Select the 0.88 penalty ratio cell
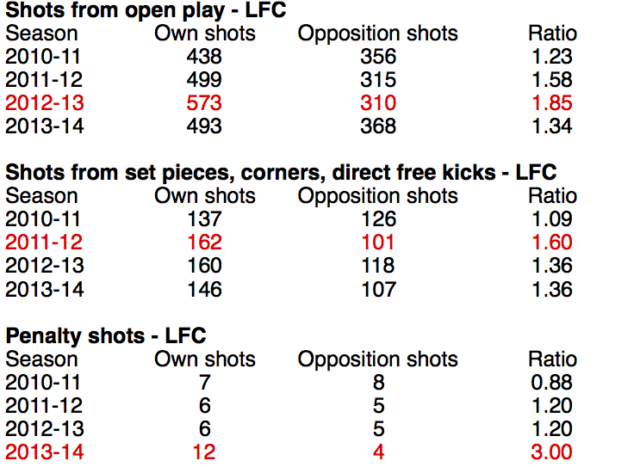Screen dimensions: 640x467 (x=552, y=382)
